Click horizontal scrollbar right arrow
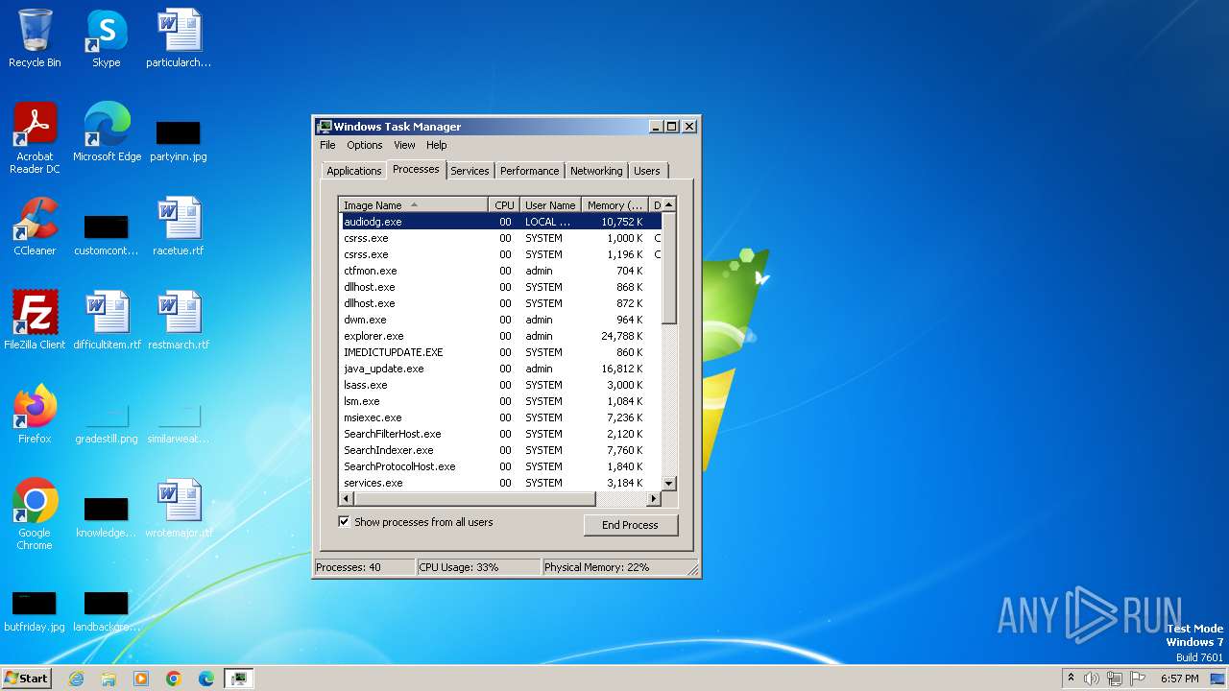The height and width of the screenshot is (691, 1229). [654, 499]
